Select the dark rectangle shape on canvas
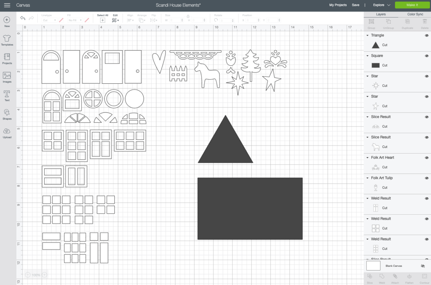Viewport: 431px width, 285px height. click(x=250, y=208)
